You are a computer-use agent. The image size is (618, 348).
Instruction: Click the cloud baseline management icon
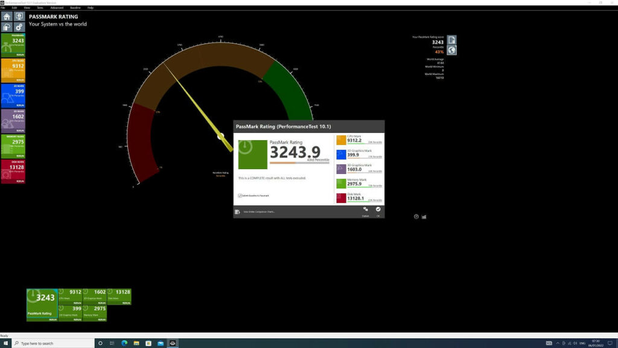7,27
